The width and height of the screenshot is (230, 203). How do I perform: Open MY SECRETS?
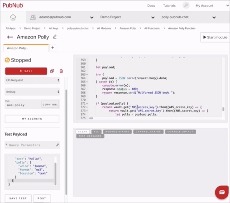32,119
